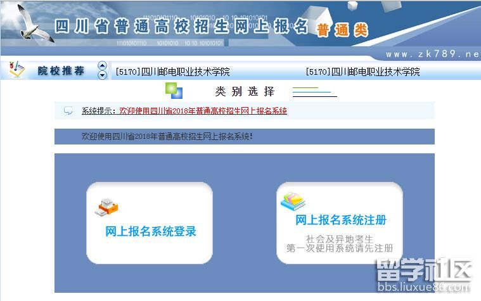The image size is (481, 301).
Task: Click the blue welcome banner bar
Action: pyautogui.click(x=244, y=136)
